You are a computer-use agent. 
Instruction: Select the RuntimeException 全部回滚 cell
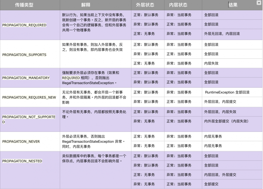pyautogui.click(x=232, y=92)
